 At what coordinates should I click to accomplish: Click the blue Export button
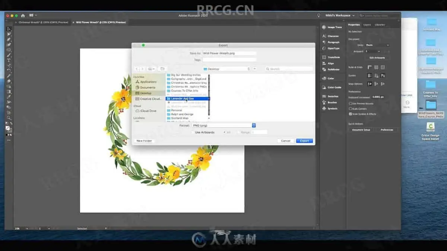pos(304,141)
